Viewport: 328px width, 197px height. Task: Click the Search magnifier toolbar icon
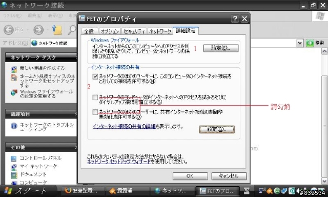pos(72,30)
